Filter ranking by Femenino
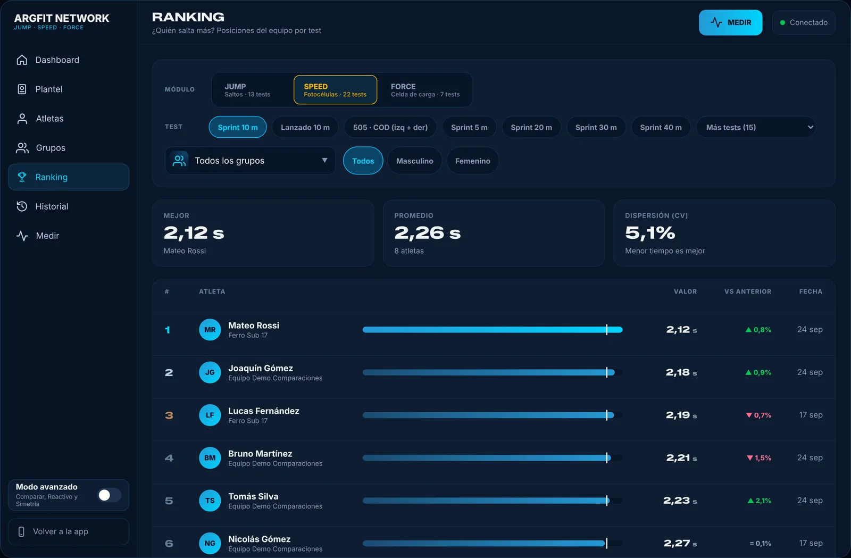Screen dimensions: 851x558 [x=473, y=161]
